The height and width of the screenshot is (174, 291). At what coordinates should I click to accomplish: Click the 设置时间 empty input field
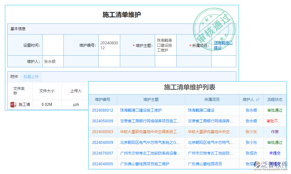(53, 45)
